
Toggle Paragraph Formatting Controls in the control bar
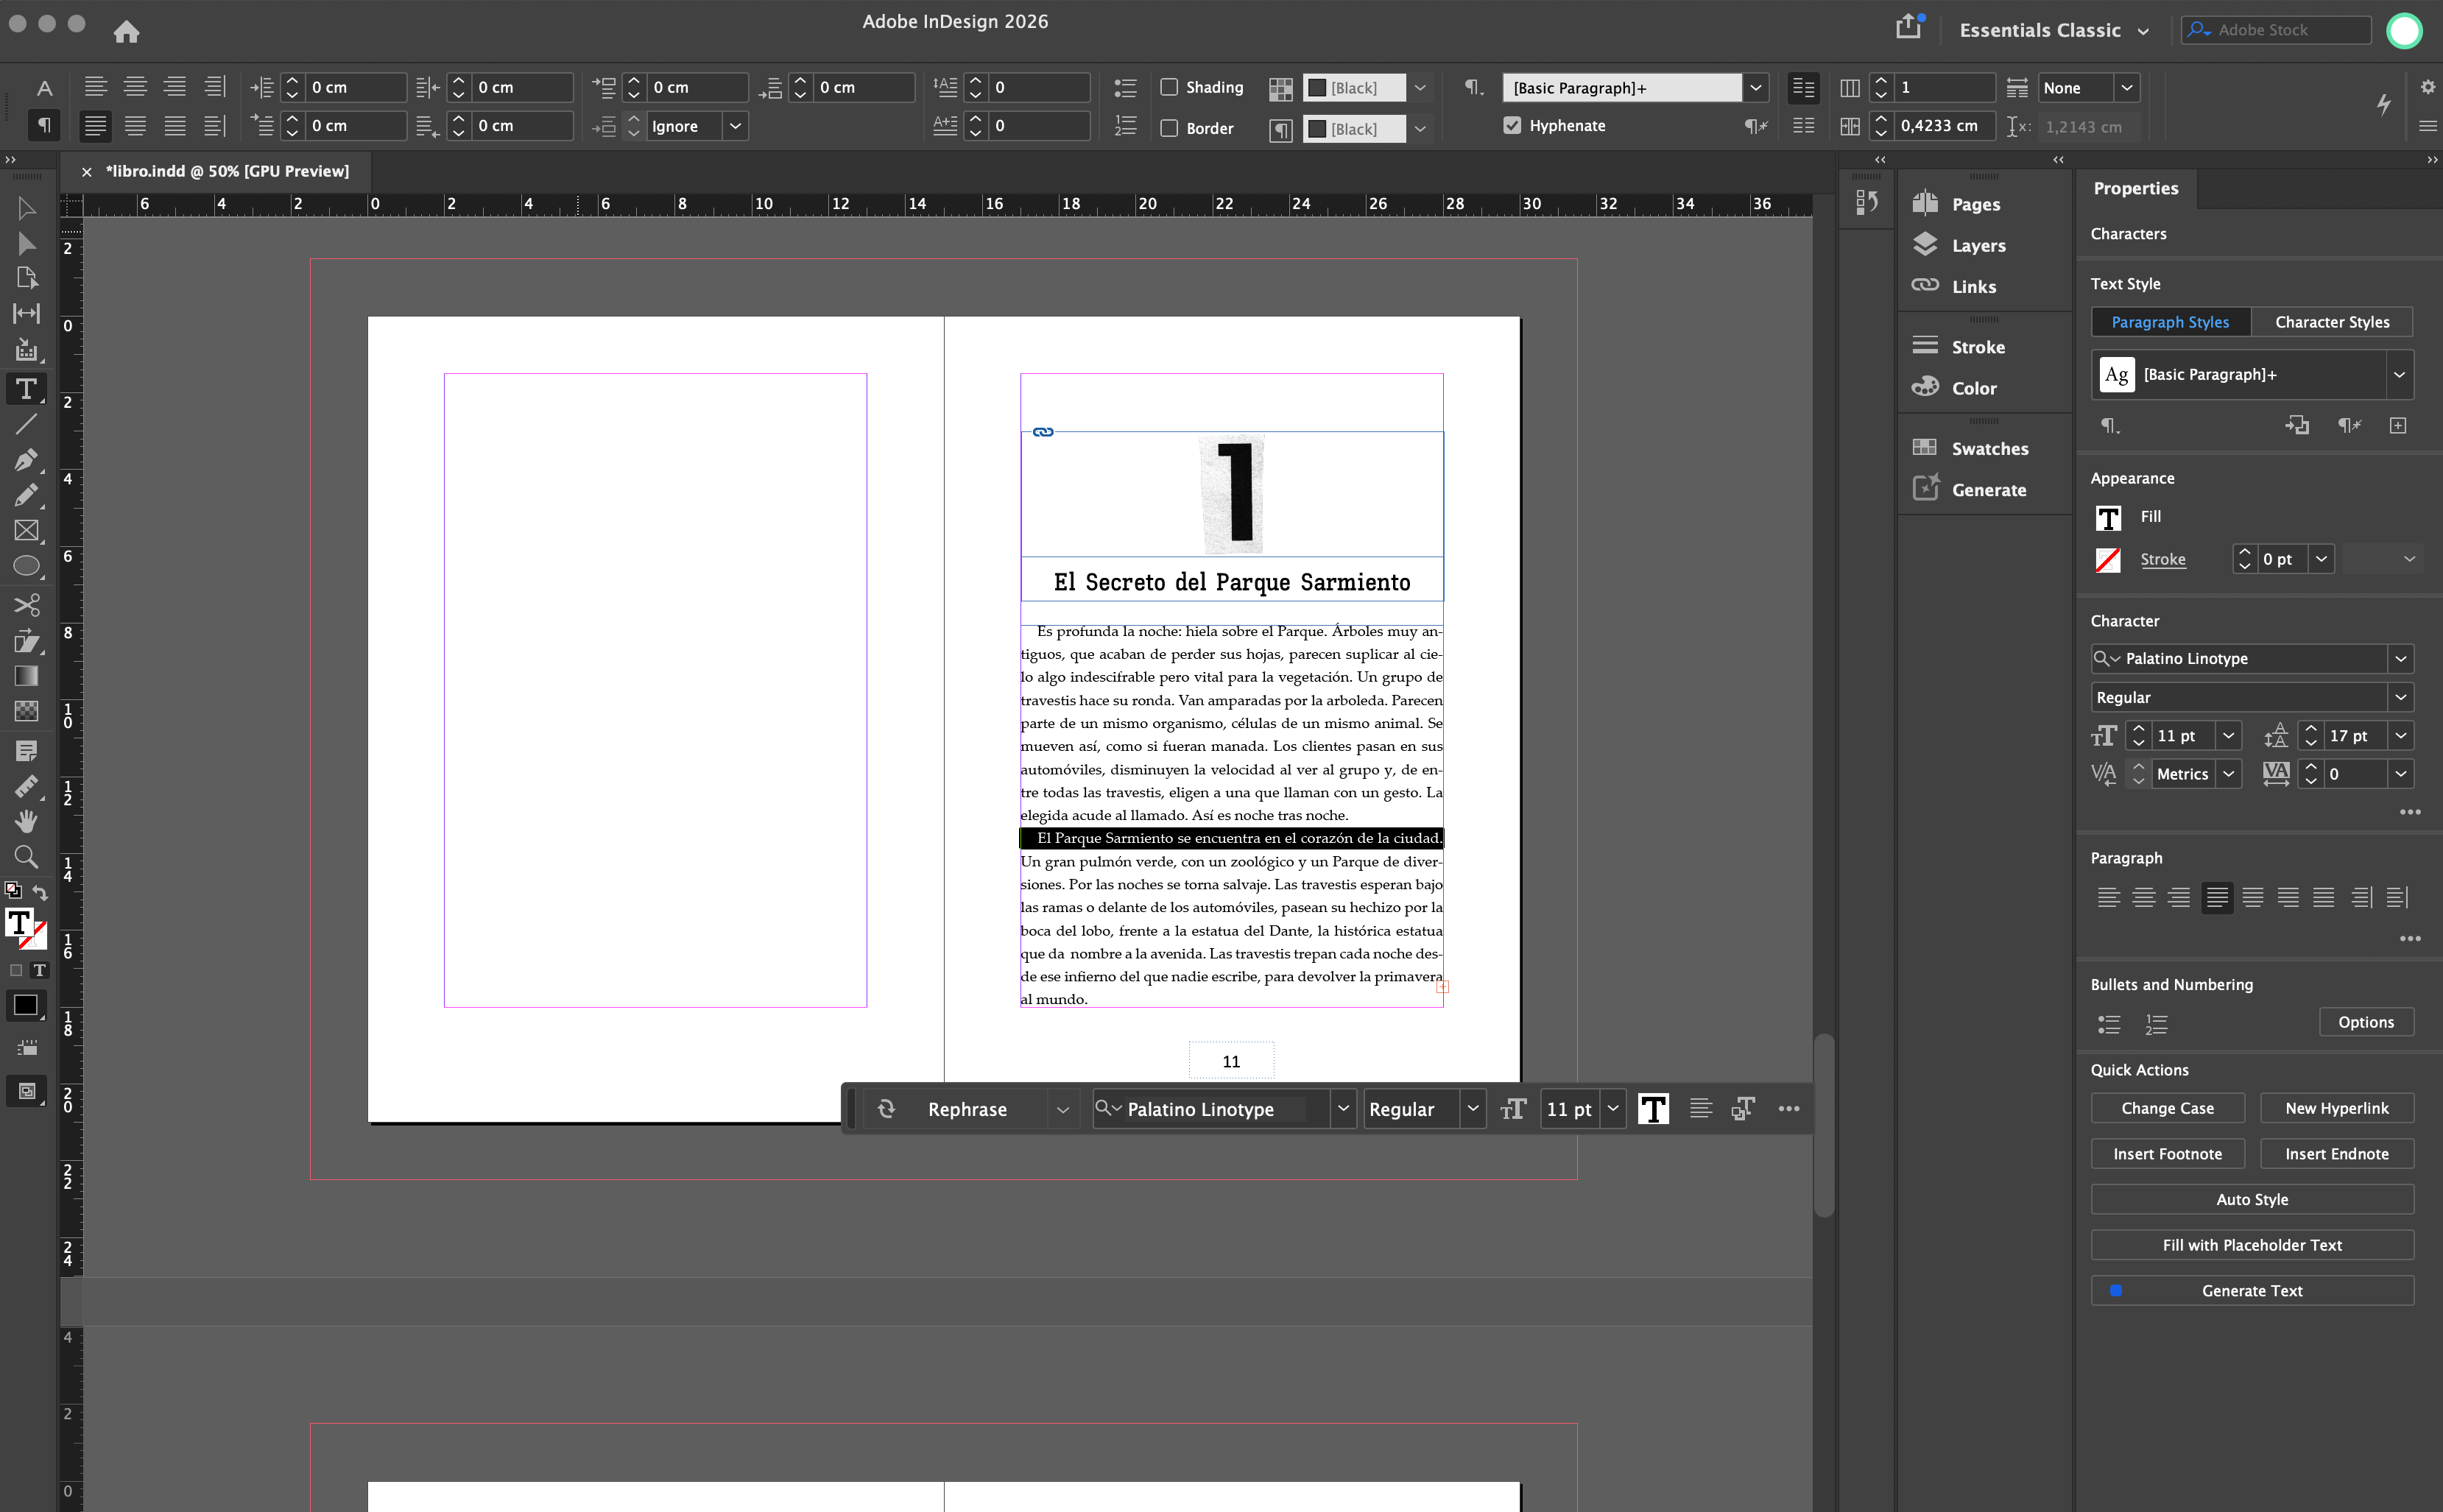(44, 125)
